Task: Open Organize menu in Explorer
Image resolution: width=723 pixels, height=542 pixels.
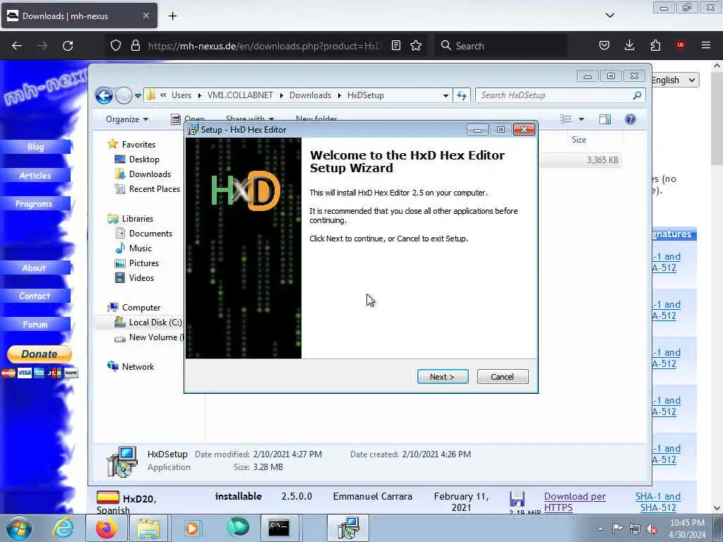Action: [127, 119]
